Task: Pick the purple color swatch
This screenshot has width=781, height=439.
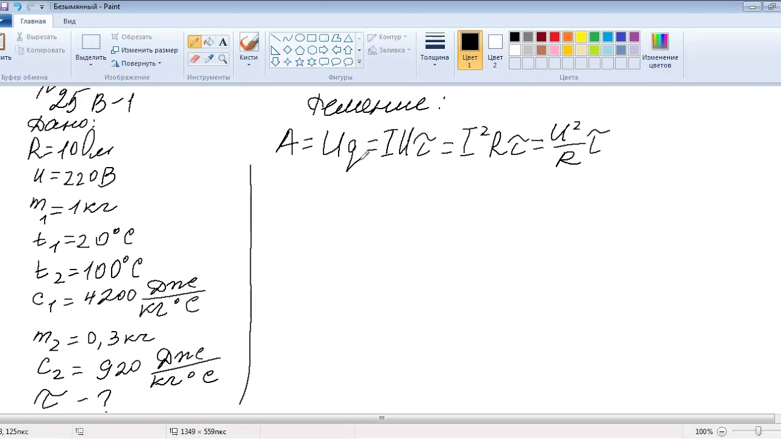Action: pos(635,37)
